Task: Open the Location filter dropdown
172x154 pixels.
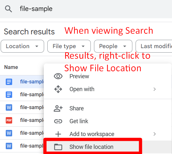Action: pos(22,46)
